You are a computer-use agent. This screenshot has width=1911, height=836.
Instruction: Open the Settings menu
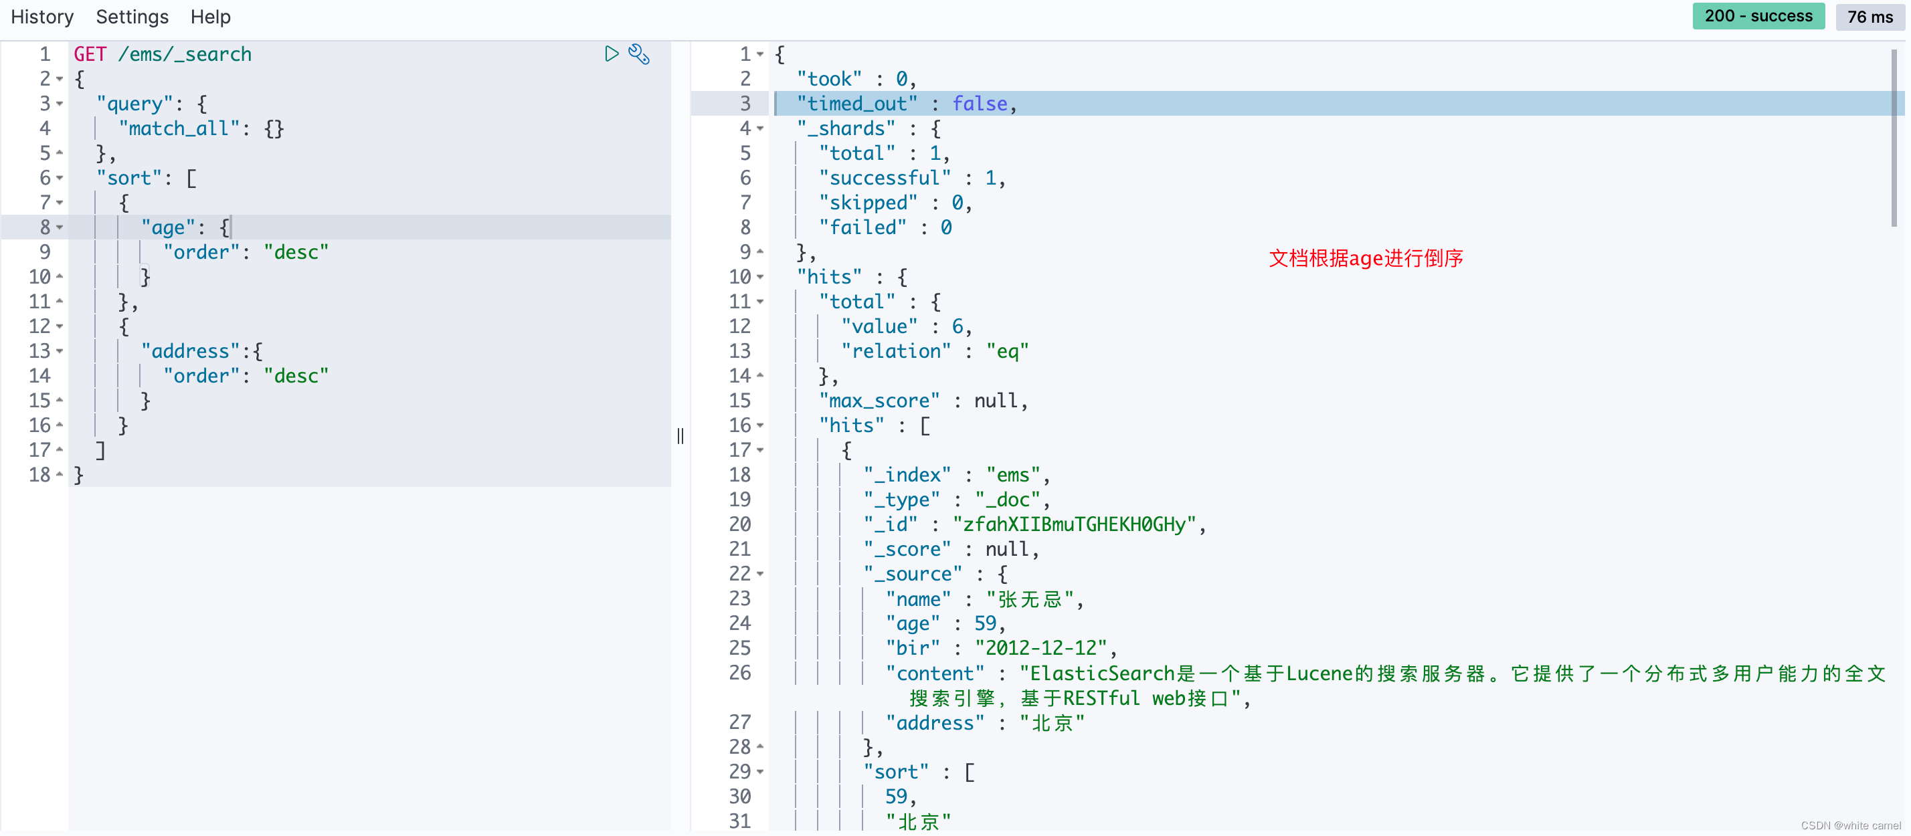[x=132, y=16]
